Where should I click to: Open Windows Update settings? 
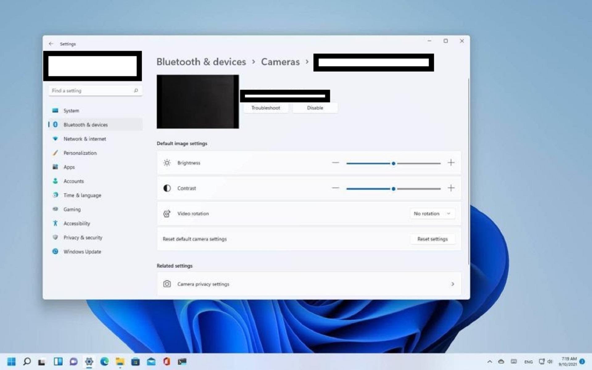(82, 252)
